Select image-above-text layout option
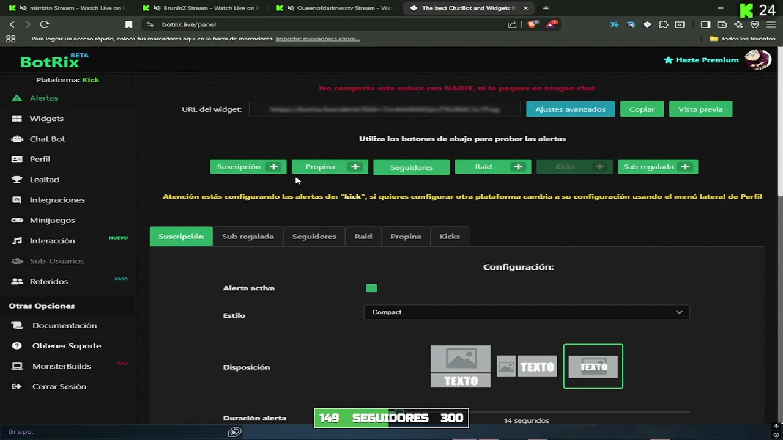 [x=461, y=366]
